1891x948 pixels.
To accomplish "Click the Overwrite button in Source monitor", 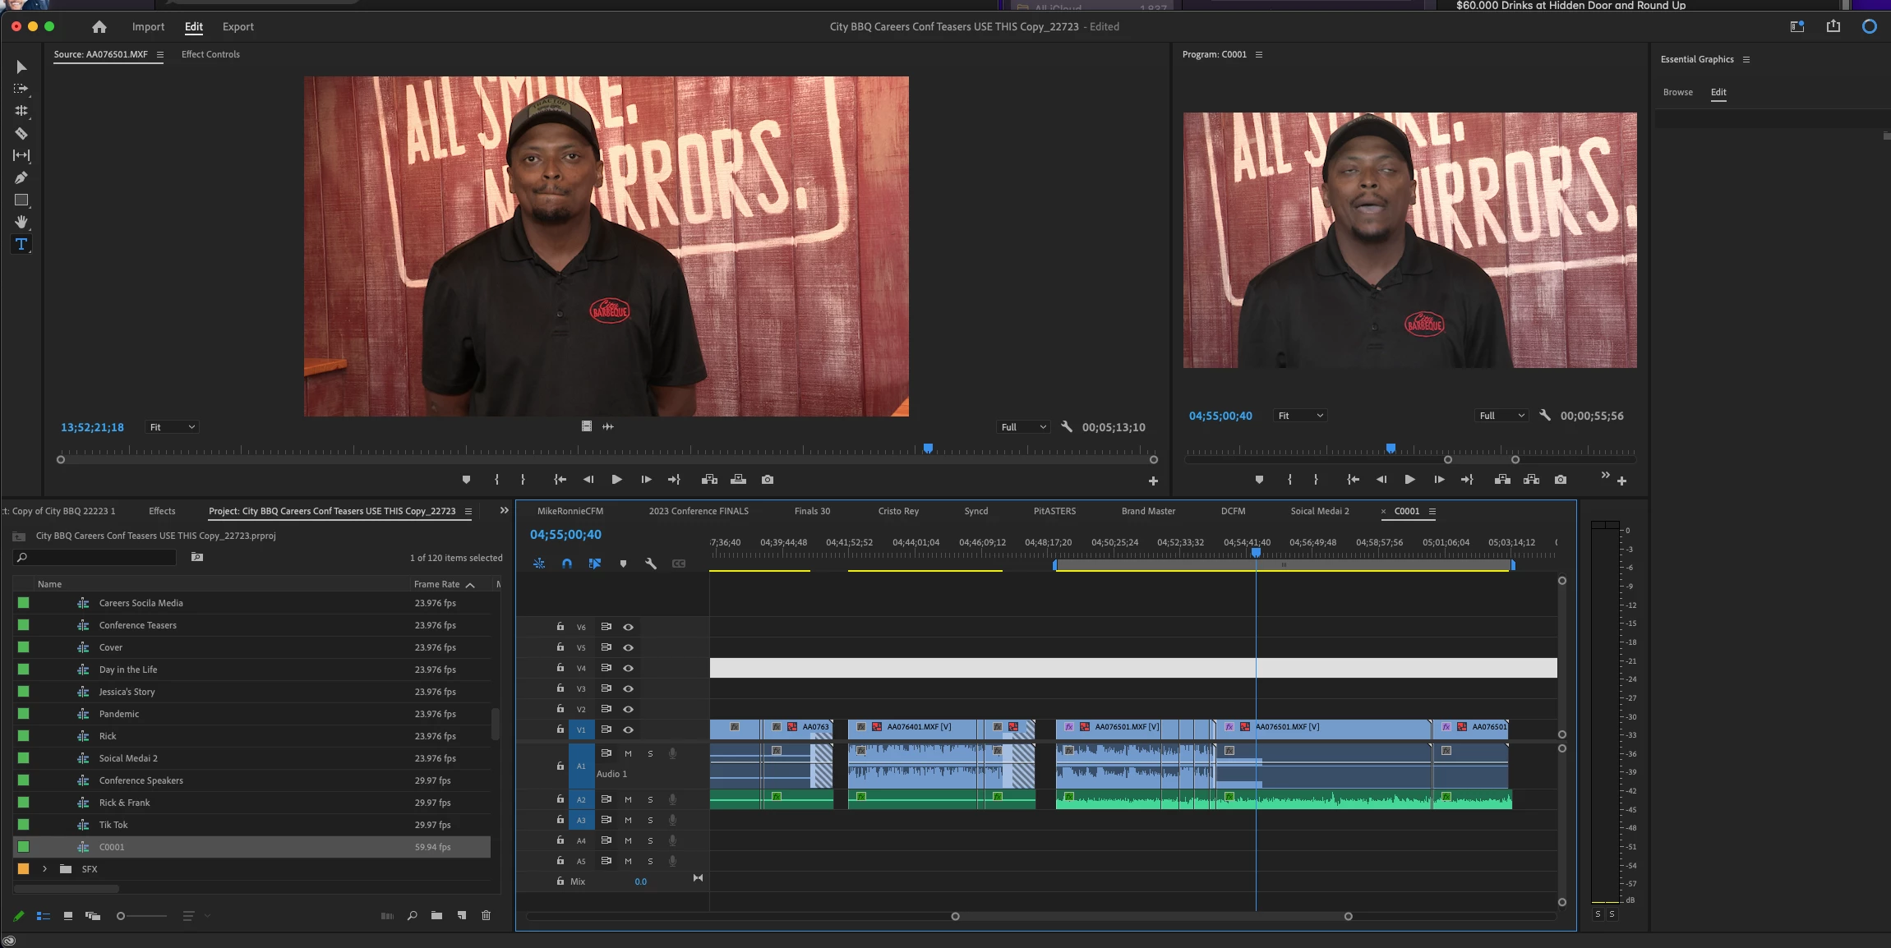I will (739, 480).
